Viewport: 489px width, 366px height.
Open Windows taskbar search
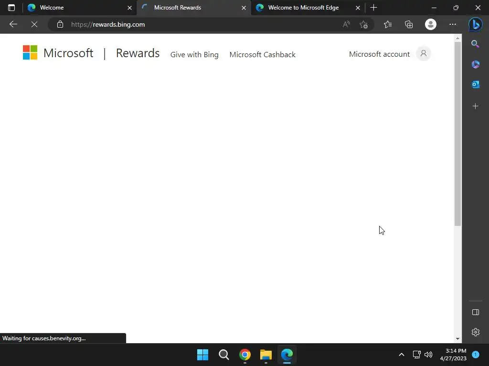pyautogui.click(x=223, y=355)
